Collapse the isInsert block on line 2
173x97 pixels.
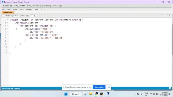tap(8, 23)
